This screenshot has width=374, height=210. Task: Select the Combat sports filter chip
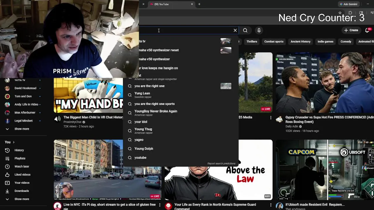(274, 41)
